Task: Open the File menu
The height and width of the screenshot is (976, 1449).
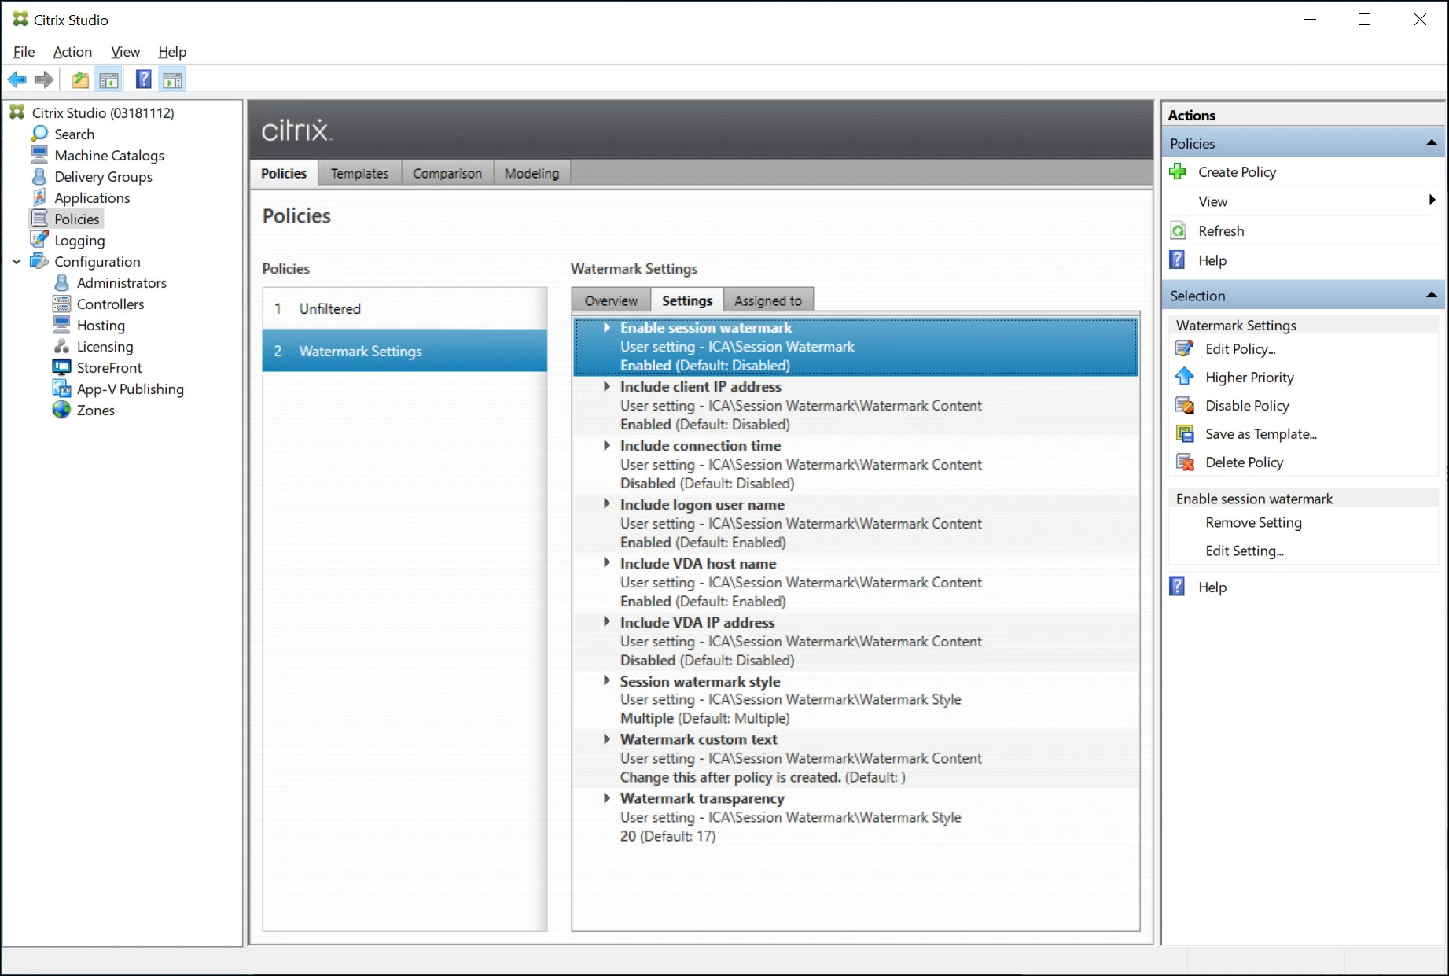Action: coord(24,51)
